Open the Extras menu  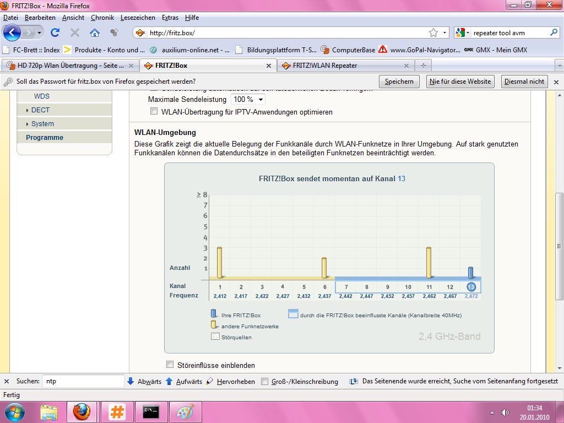click(170, 18)
